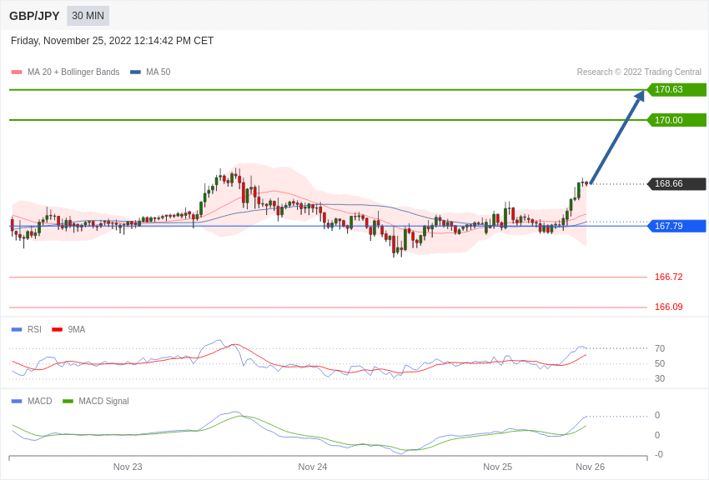709x480 pixels.
Task: Click the blue upward forecast arrow head
Action: pyautogui.click(x=640, y=97)
